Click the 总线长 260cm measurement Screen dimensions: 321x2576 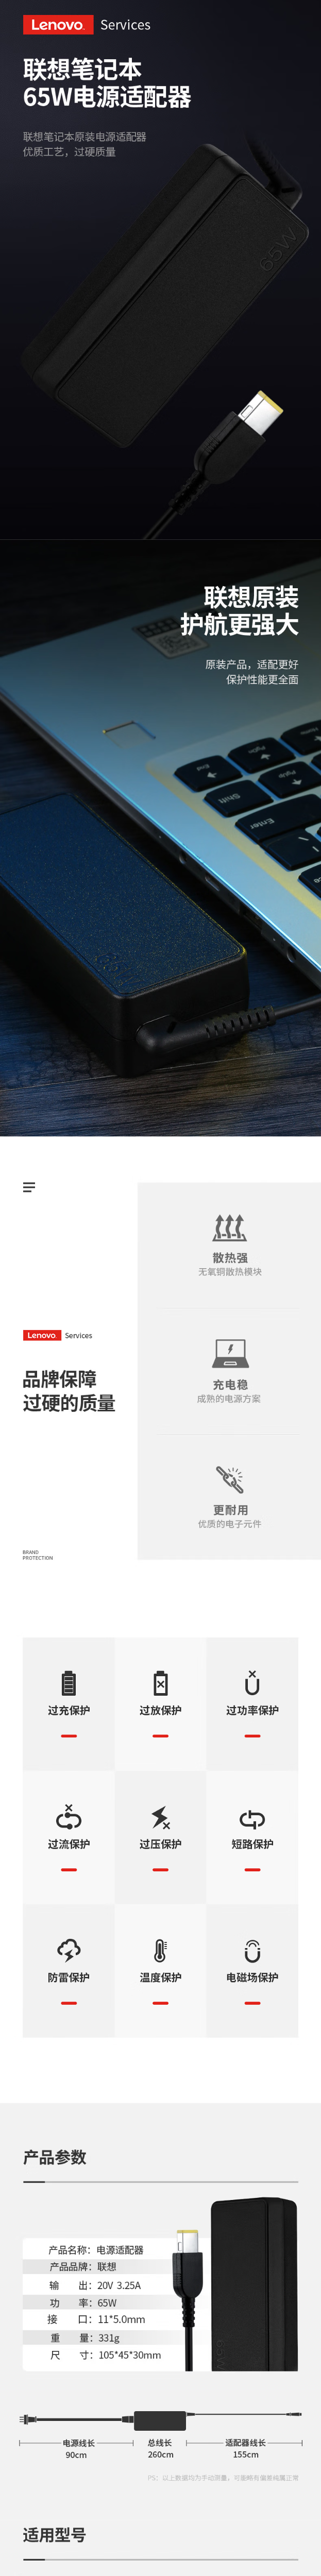pos(160,2448)
